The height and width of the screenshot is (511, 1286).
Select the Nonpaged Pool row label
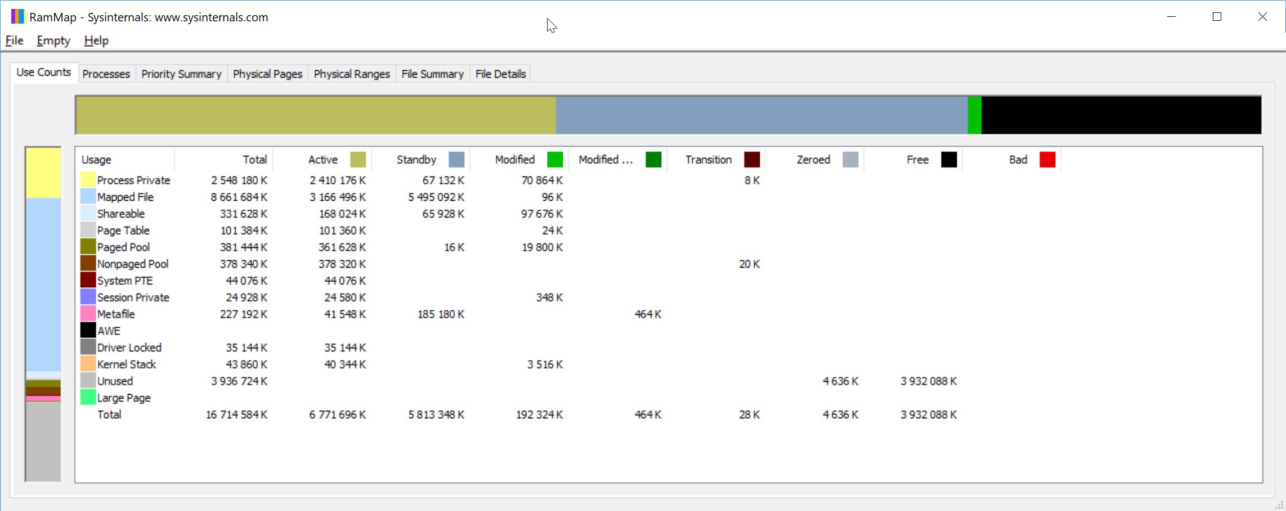pyautogui.click(x=133, y=264)
